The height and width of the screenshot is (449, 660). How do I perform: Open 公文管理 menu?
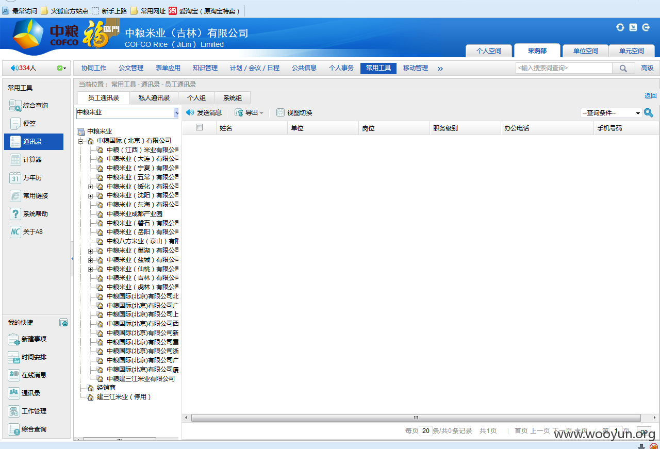tap(131, 68)
